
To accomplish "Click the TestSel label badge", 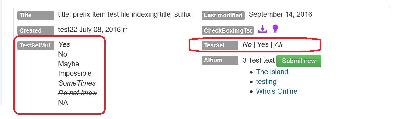I will [x=220, y=45].
